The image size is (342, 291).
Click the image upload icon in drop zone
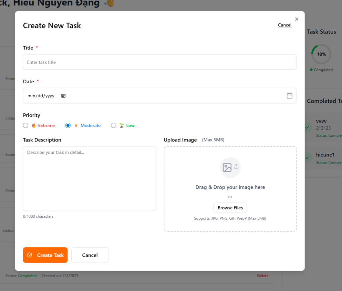(230, 167)
